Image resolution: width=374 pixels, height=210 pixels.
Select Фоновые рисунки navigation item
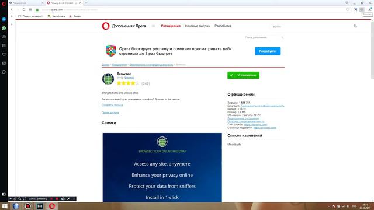coord(198,26)
